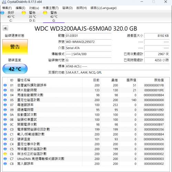Image resolution: width=172 pixels, height=172 pixels.
Task: Open the 功能(u) menu
Action: (34, 8)
